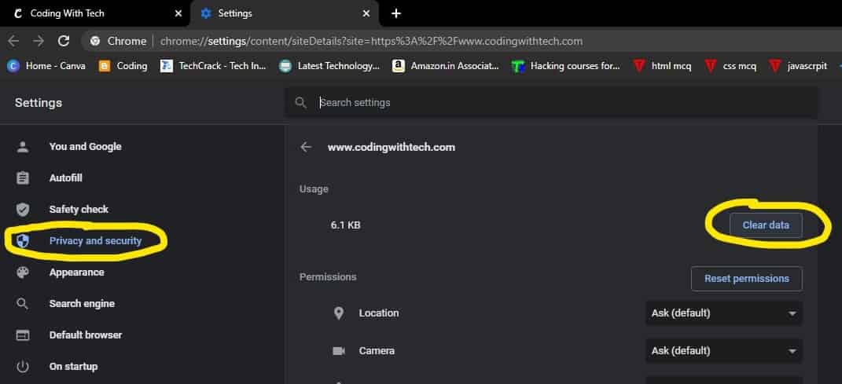Open the Home - Canva bookmark

46,66
